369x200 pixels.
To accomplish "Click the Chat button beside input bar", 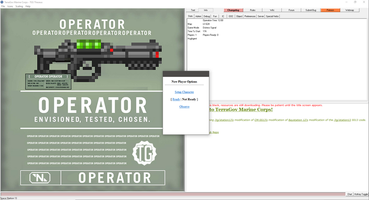I will click(350, 194).
